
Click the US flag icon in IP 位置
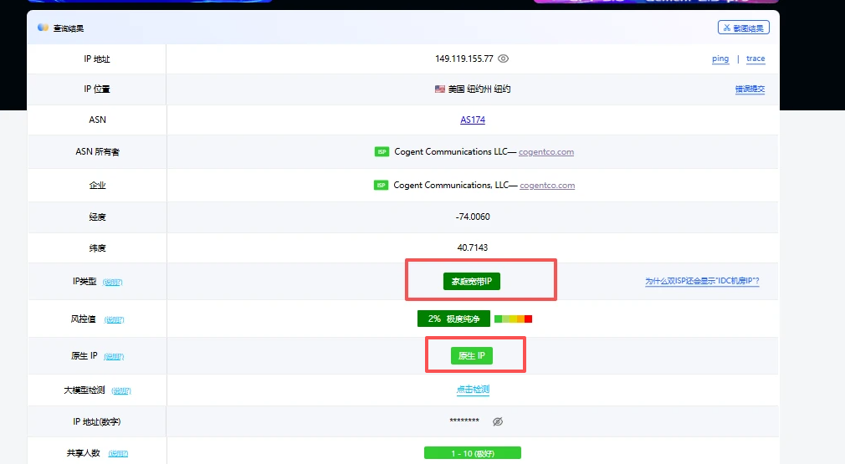(x=440, y=89)
